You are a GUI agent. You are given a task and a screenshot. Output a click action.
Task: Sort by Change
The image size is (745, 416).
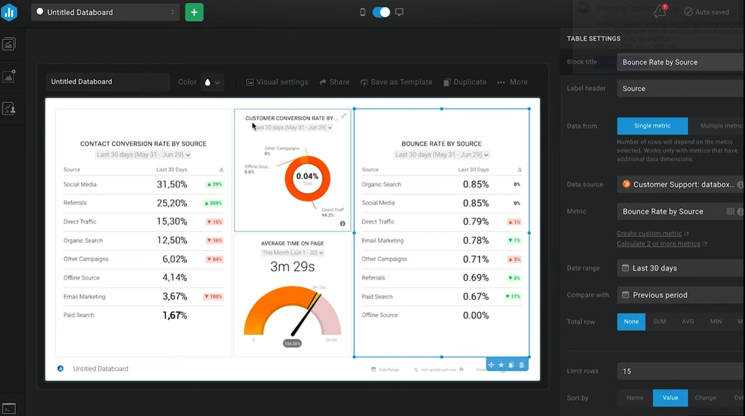tap(706, 398)
